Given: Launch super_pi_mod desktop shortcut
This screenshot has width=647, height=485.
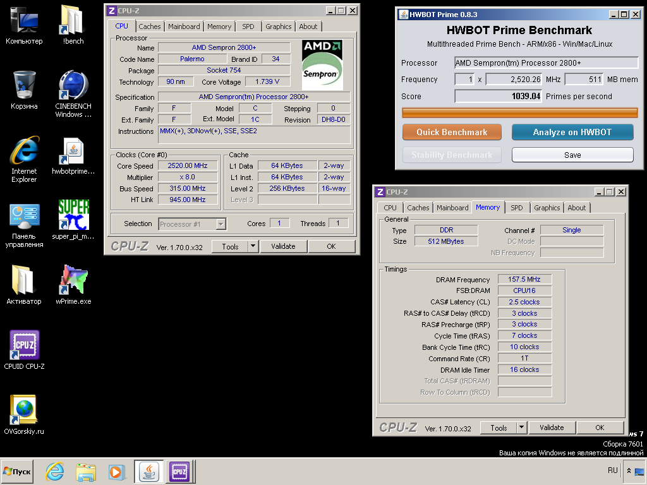Looking at the screenshot, I should click(x=73, y=220).
